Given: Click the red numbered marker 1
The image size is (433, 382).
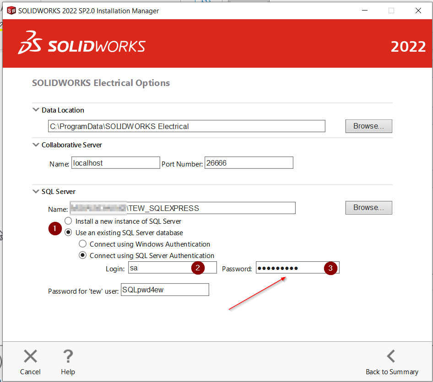Looking at the screenshot, I should 55,228.
